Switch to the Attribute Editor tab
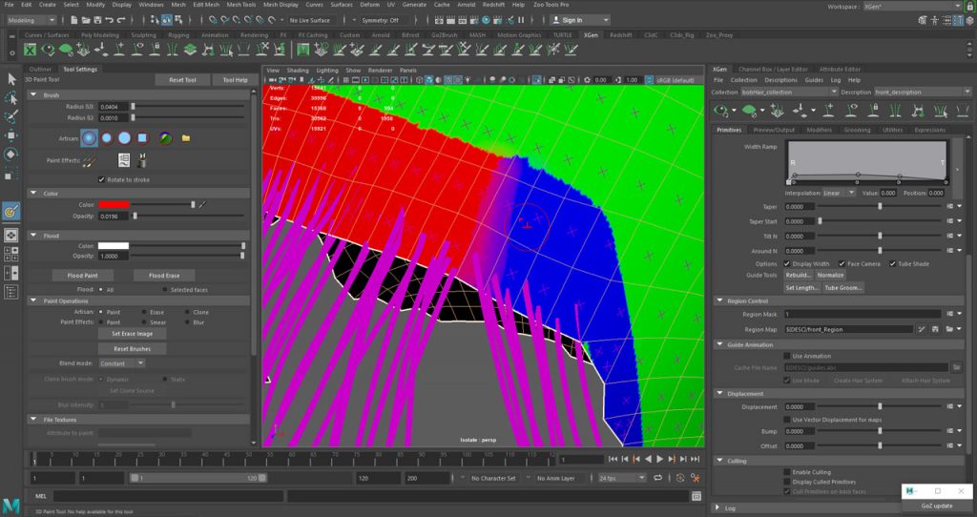This screenshot has width=977, height=517. click(840, 69)
